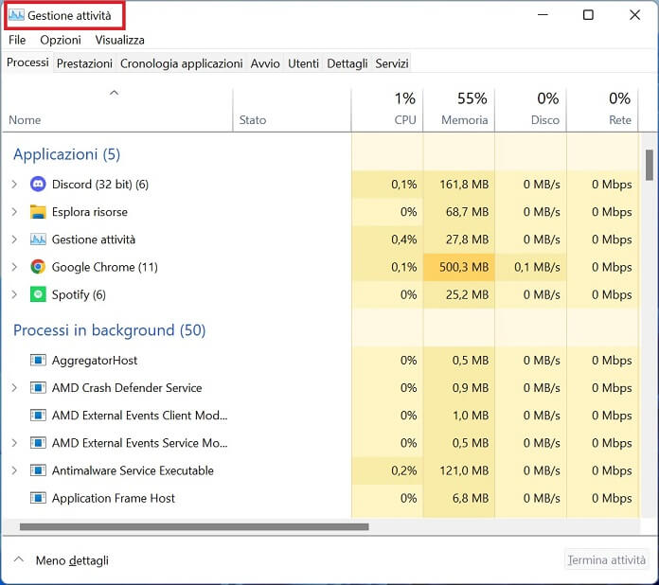The image size is (659, 585).
Task: Expand the Spotify (6) process group
Action: coord(14,294)
